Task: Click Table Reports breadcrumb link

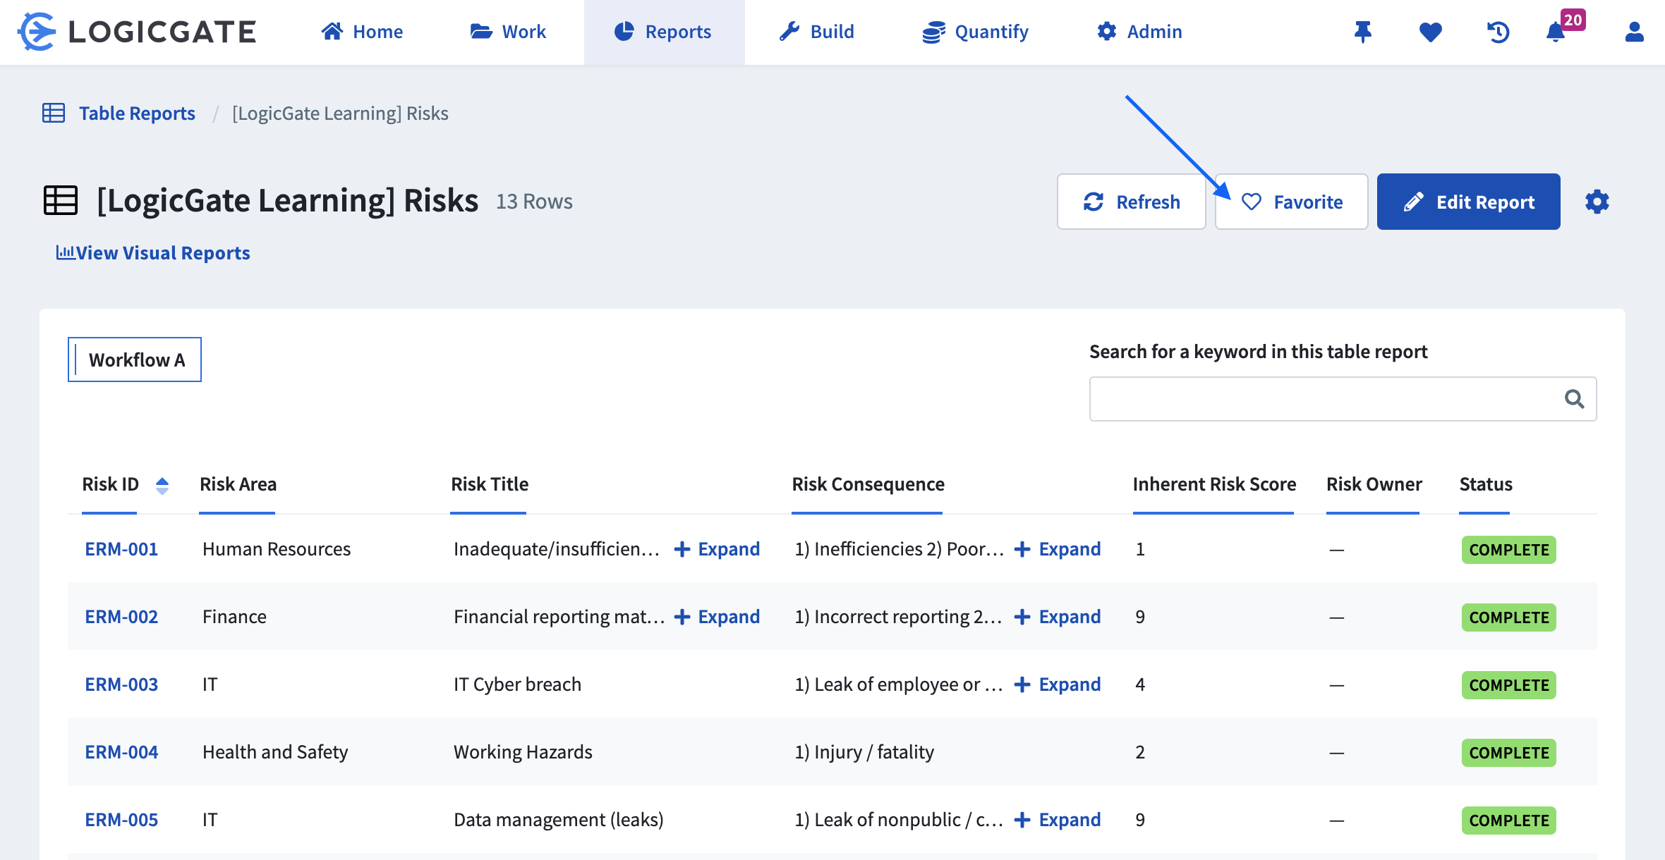Action: (137, 113)
